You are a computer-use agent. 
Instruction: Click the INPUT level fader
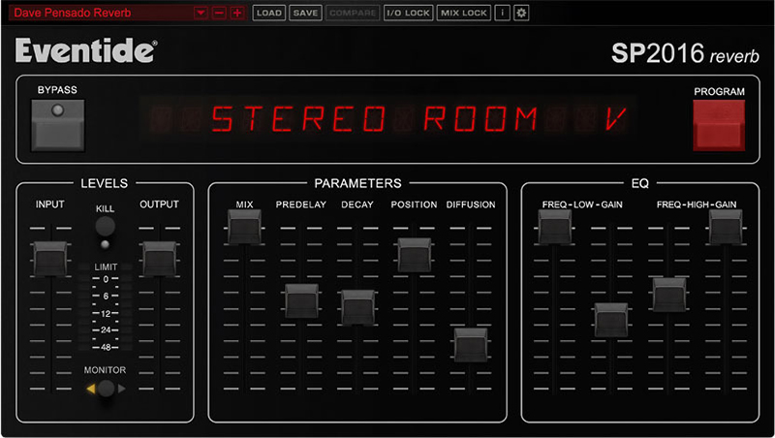50,259
